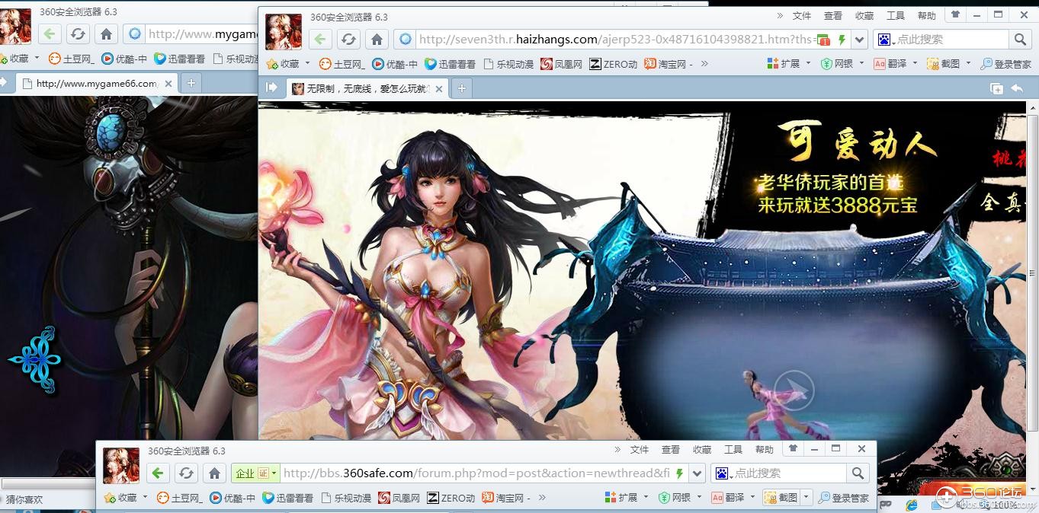Open the Baidu paw search engine dropdown in the haizhangs.com window
This screenshot has width=1039, height=513.
pyautogui.click(x=884, y=40)
